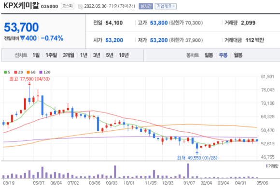Click the 01/07 date axis label
280x189 pixels.
tap(189, 183)
